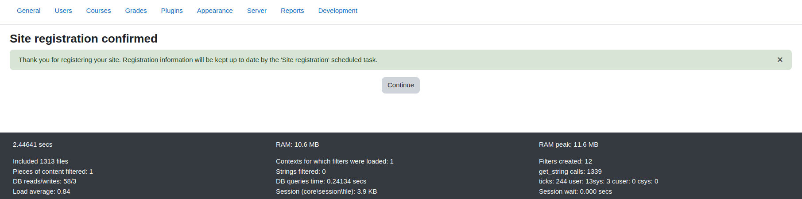Click the 'DB reads/writes: 58/3' stat
802x199 pixels.
coord(44,181)
